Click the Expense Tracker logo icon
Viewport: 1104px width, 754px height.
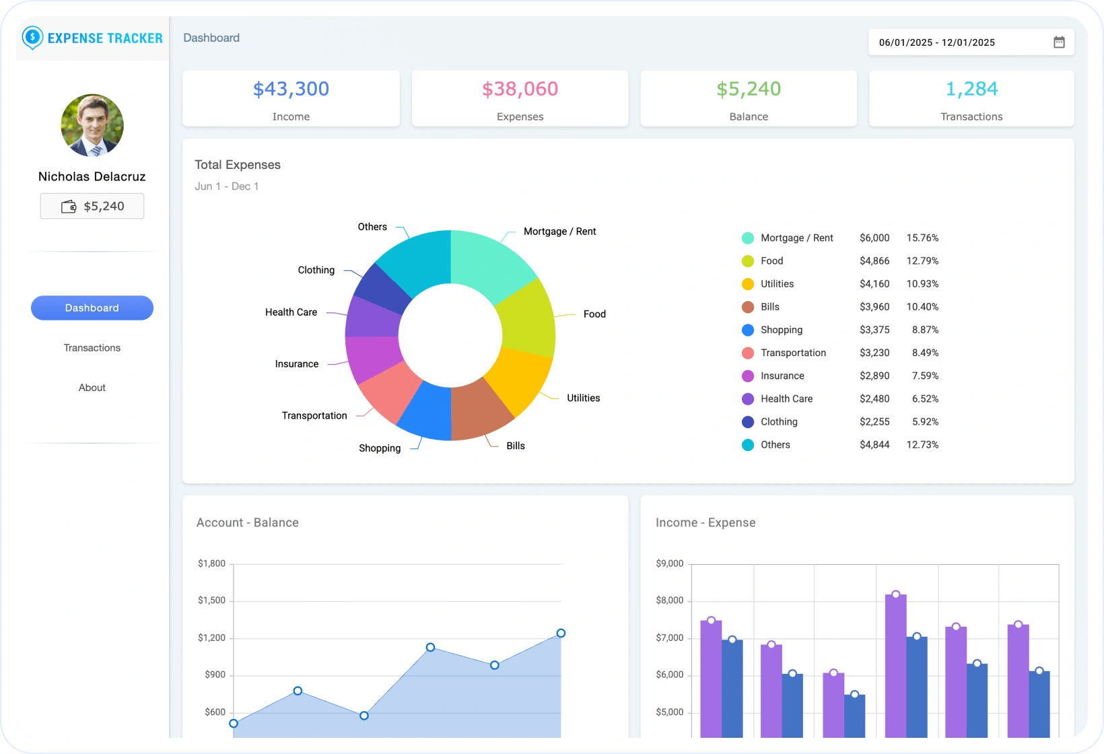tap(32, 38)
